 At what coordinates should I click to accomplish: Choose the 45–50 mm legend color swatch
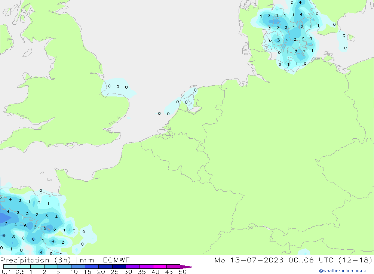click(x=174, y=267)
